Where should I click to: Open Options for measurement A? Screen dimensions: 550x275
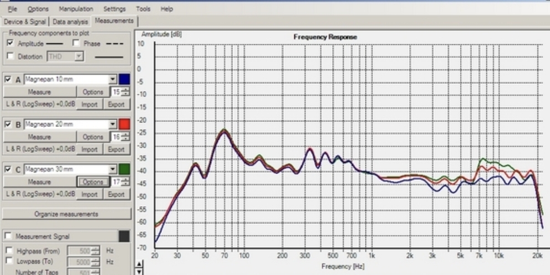pos(93,92)
